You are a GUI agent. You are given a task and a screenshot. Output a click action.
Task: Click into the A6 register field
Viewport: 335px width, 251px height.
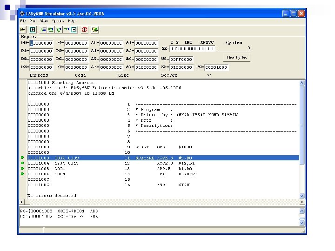[x=147, y=59]
